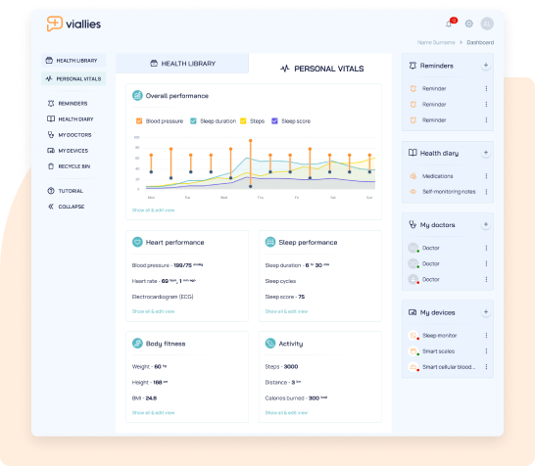
Task: Select Personal Vitals in left sidebar
Action: 73,78
